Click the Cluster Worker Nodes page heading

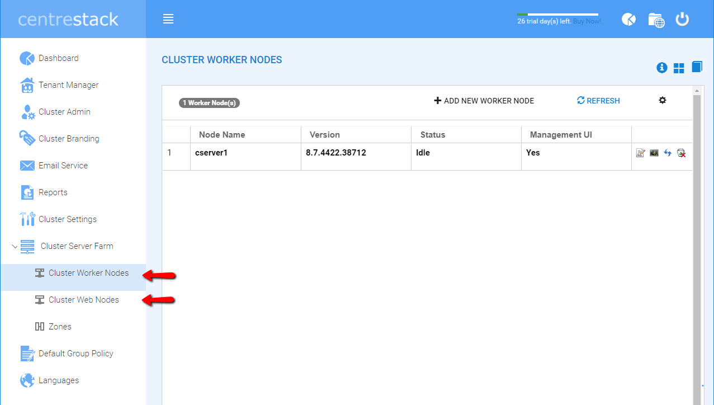point(222,60)
